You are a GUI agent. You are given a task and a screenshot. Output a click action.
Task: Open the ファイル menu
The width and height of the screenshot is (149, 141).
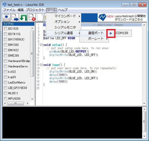(9, 10)
